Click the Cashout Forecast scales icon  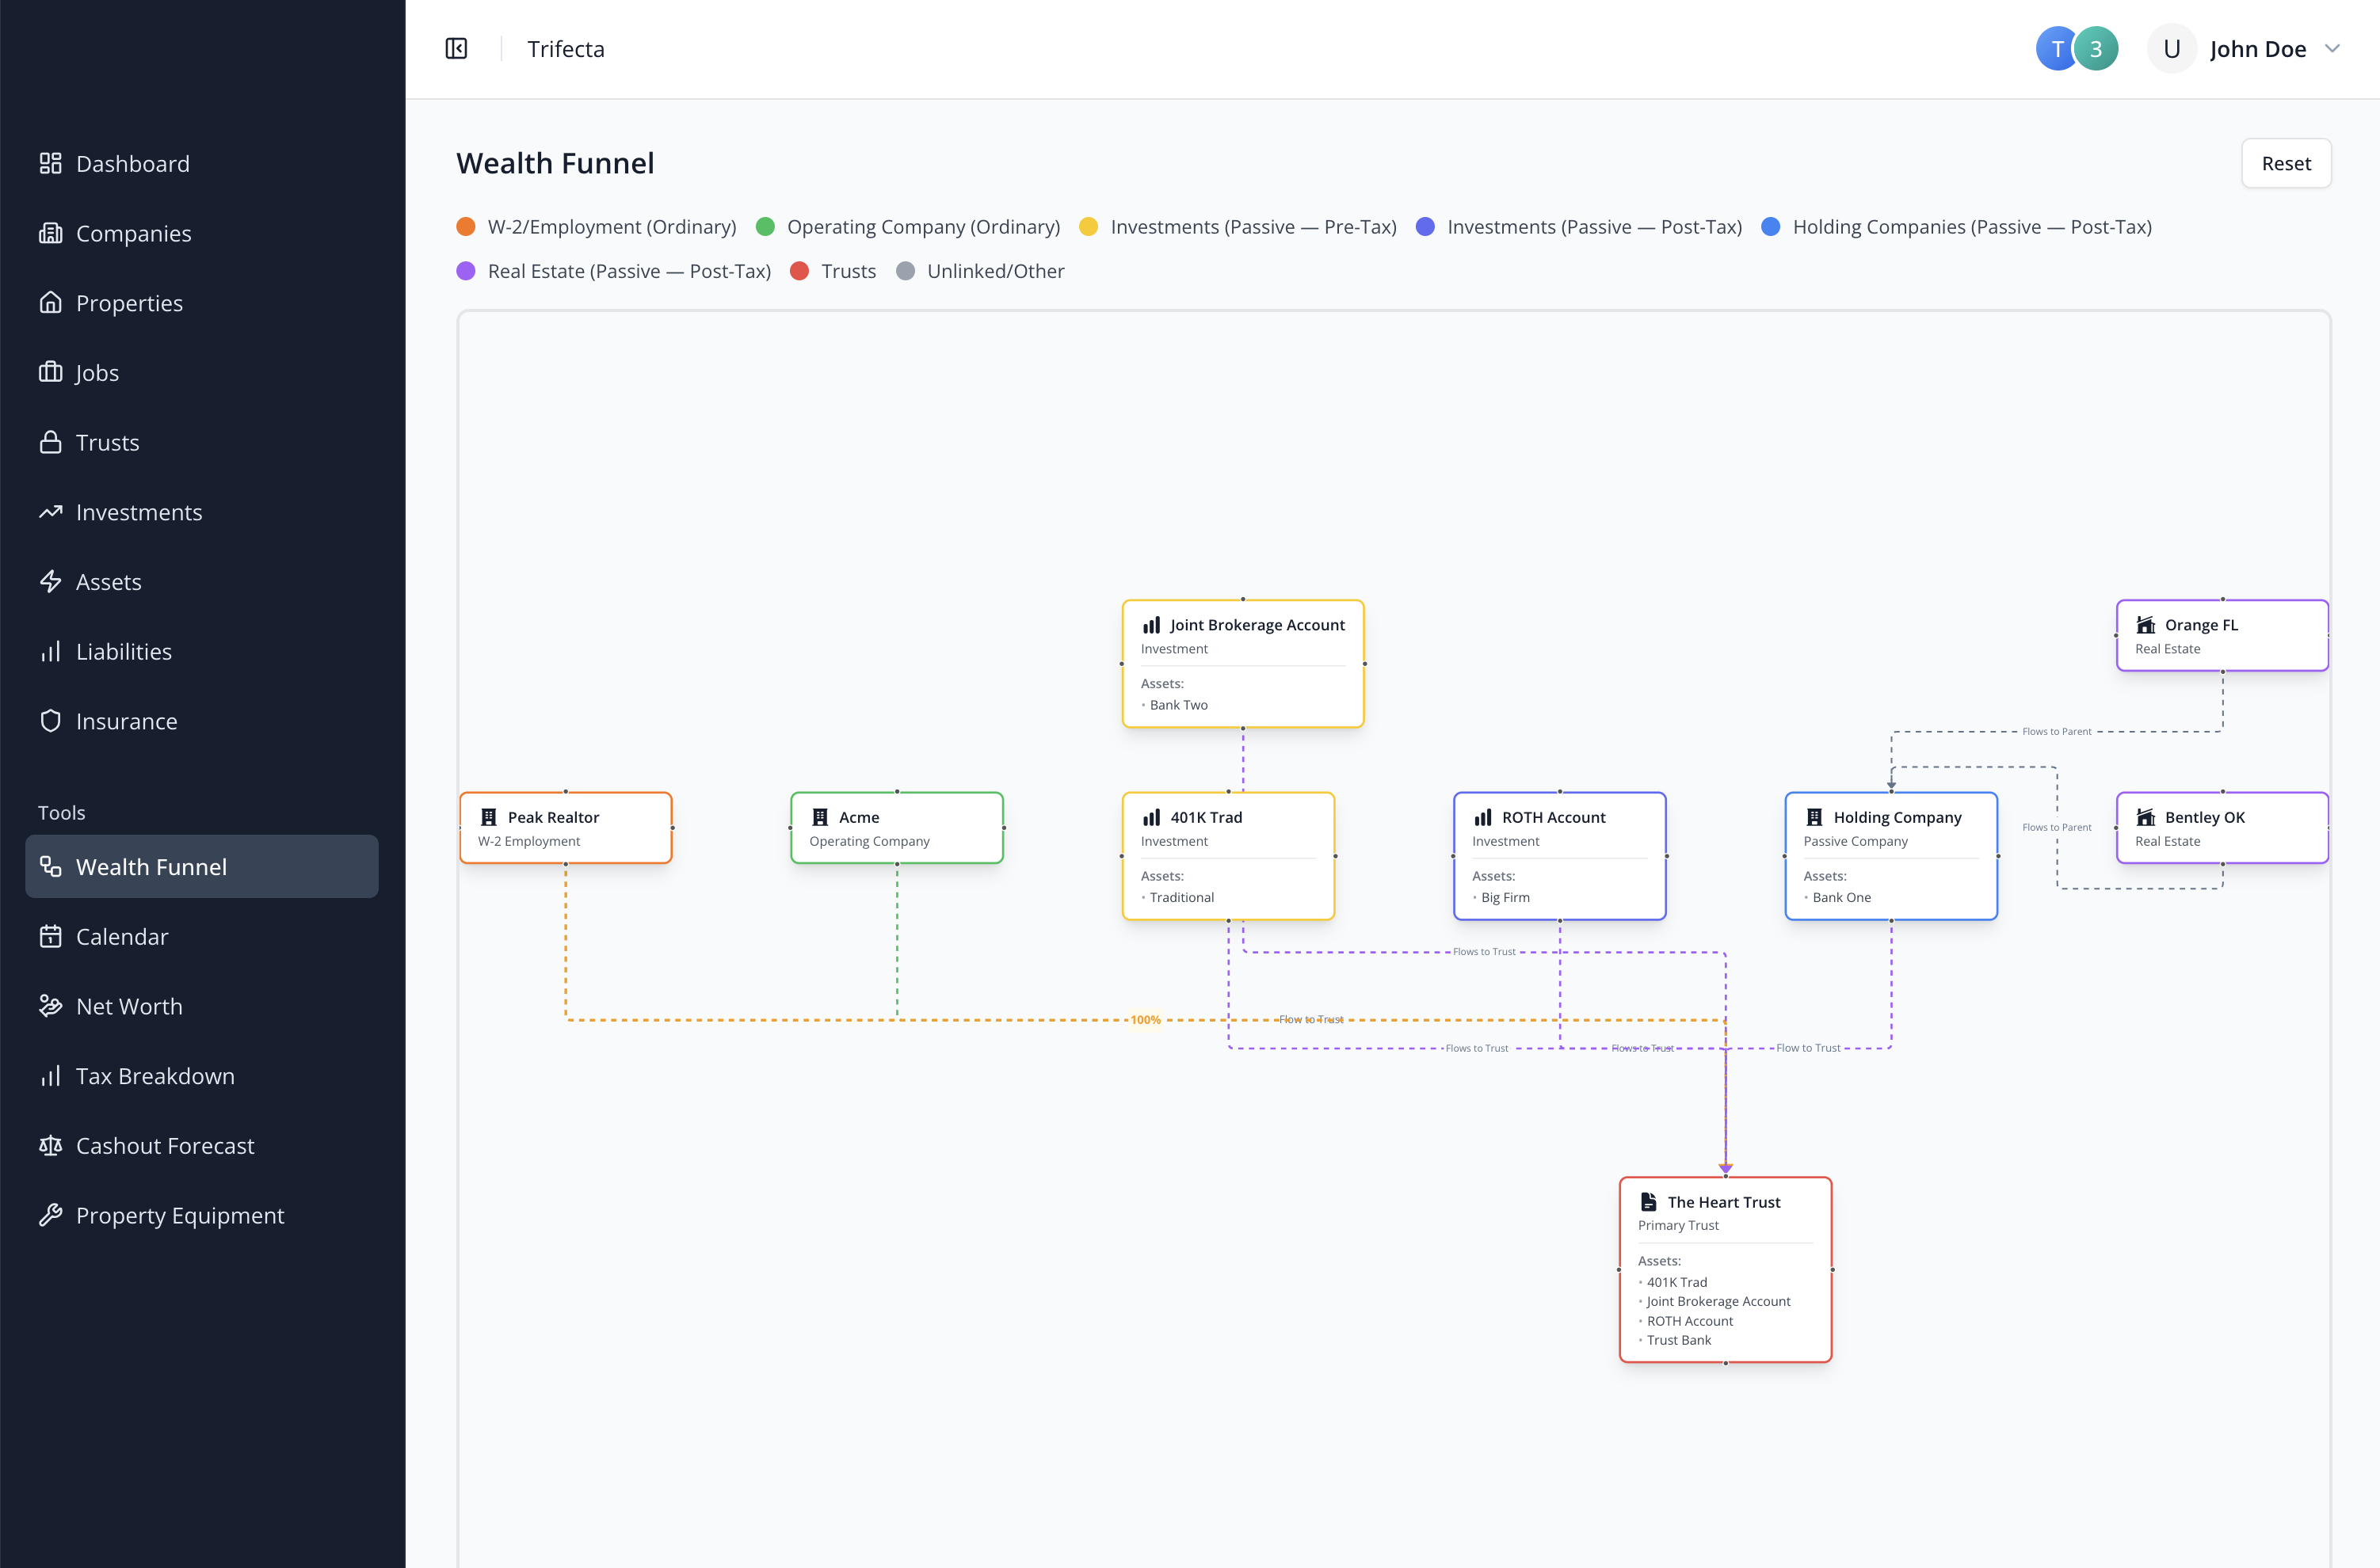50,1146
